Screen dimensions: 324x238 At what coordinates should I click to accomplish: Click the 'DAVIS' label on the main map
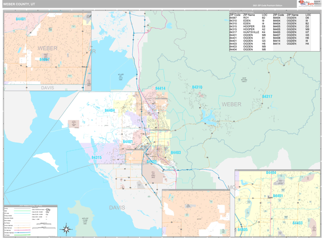(x=117, y=208)
